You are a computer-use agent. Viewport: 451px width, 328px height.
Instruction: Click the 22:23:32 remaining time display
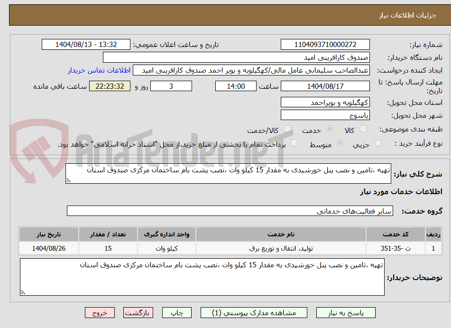pos(110,86)
